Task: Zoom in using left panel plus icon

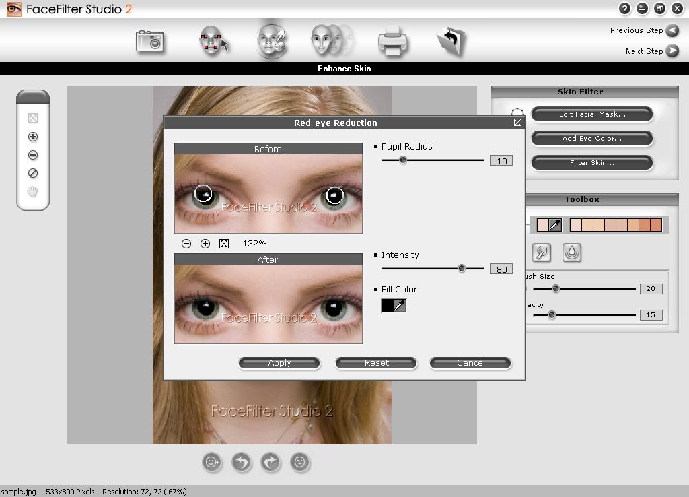Action: click(x=32, y=137)
